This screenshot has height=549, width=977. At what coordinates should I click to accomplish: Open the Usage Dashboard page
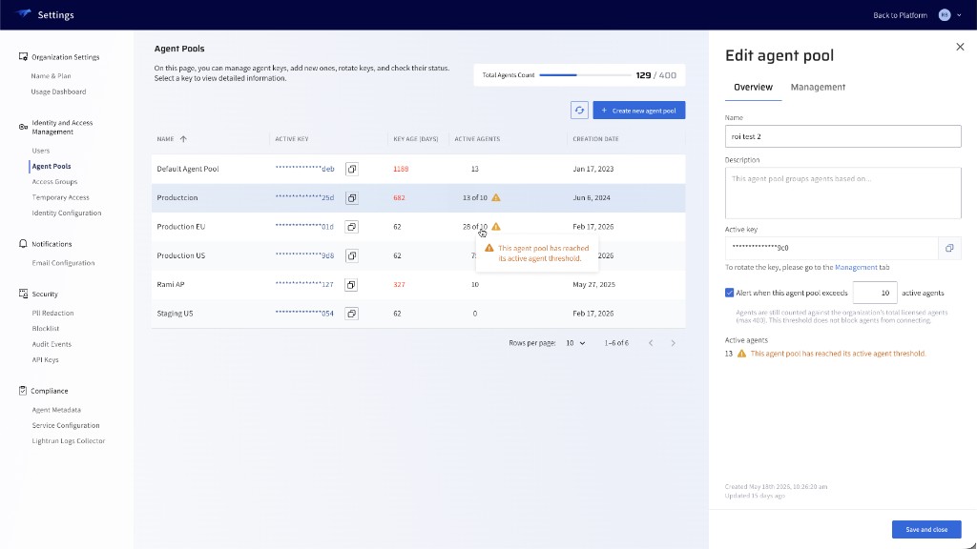pos(58,91)
